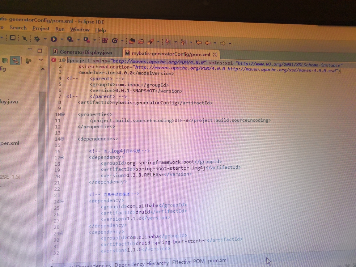Click the Previous Annotation icon
The height and width of the screenshot is (267, 356).
coord(184,42)
